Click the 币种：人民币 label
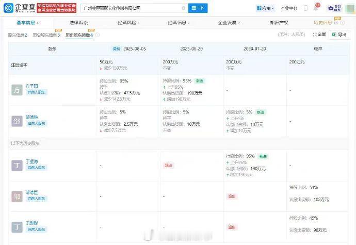This screenshot has height=245, width=356. click(x=292, y=35)
